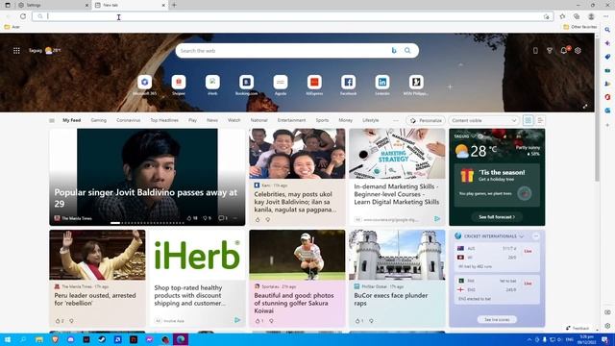Show hidden system tray icons chevron
The image size is (615, 346).
[x=529, y=339]
